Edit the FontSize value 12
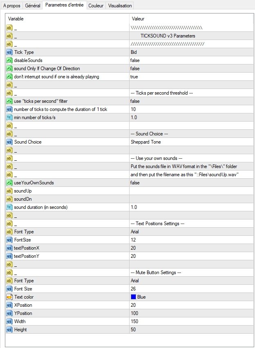Screen dimensions: 255x348 (191, 240)
